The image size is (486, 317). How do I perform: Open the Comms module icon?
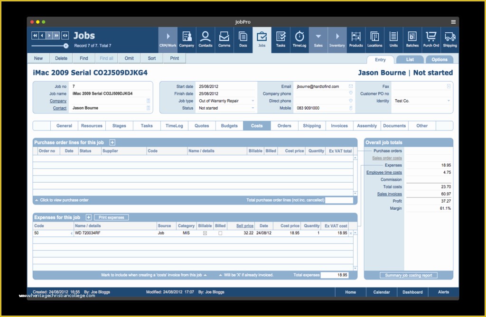point(224,40)
